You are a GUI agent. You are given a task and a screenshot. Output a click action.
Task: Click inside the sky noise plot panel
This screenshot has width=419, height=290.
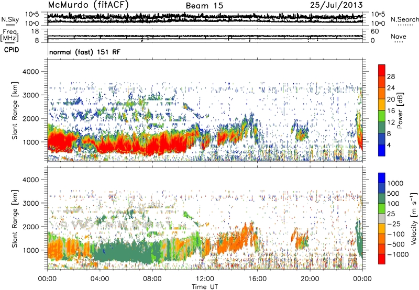click(x=205, y=19)
